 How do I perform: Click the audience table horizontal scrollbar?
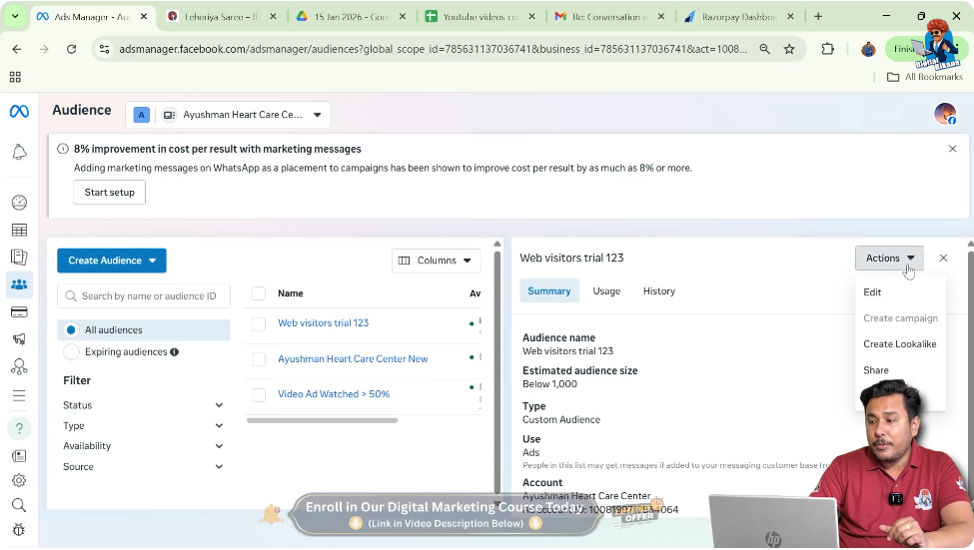[x=322, y=420]
